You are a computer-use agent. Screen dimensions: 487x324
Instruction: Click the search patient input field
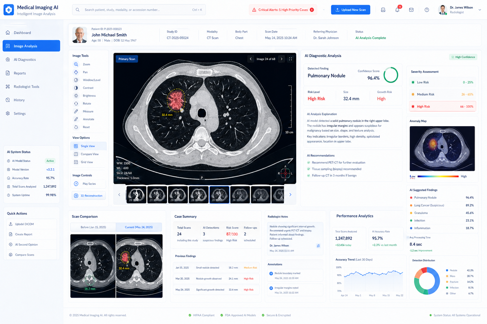[139, 10]
